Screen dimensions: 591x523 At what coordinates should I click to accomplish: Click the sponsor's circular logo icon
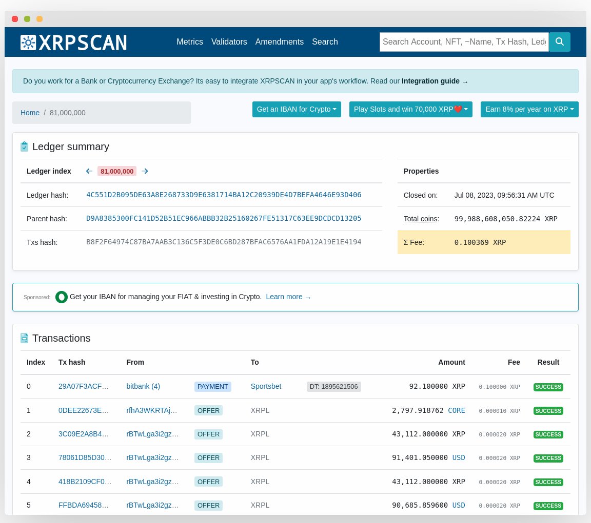click(x=62, y=297)
